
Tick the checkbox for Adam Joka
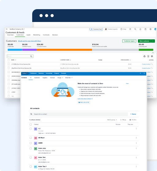point(31,148)
